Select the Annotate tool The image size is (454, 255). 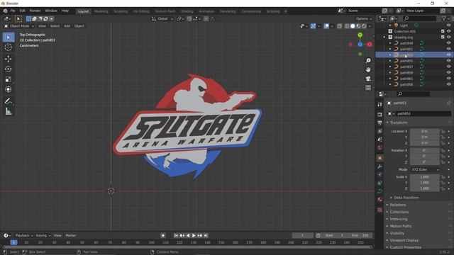[x=8, y=101]
